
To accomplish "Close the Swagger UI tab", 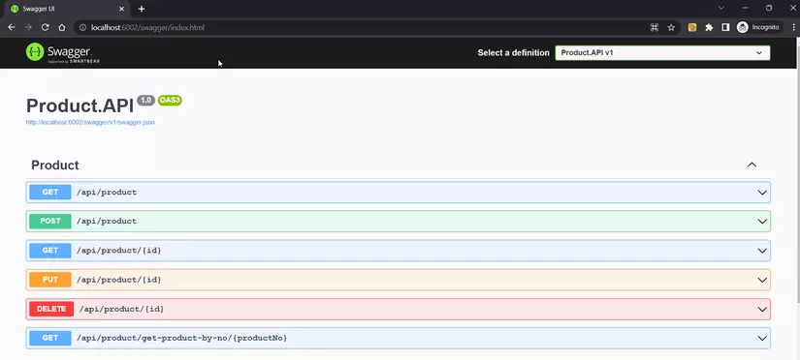I will click(121, 9).
